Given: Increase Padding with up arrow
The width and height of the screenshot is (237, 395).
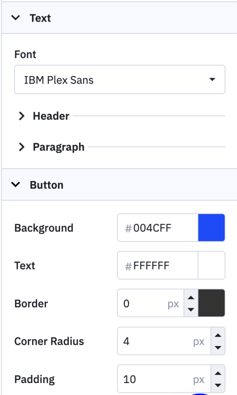Looking at the screenshot, I should 218,373.
